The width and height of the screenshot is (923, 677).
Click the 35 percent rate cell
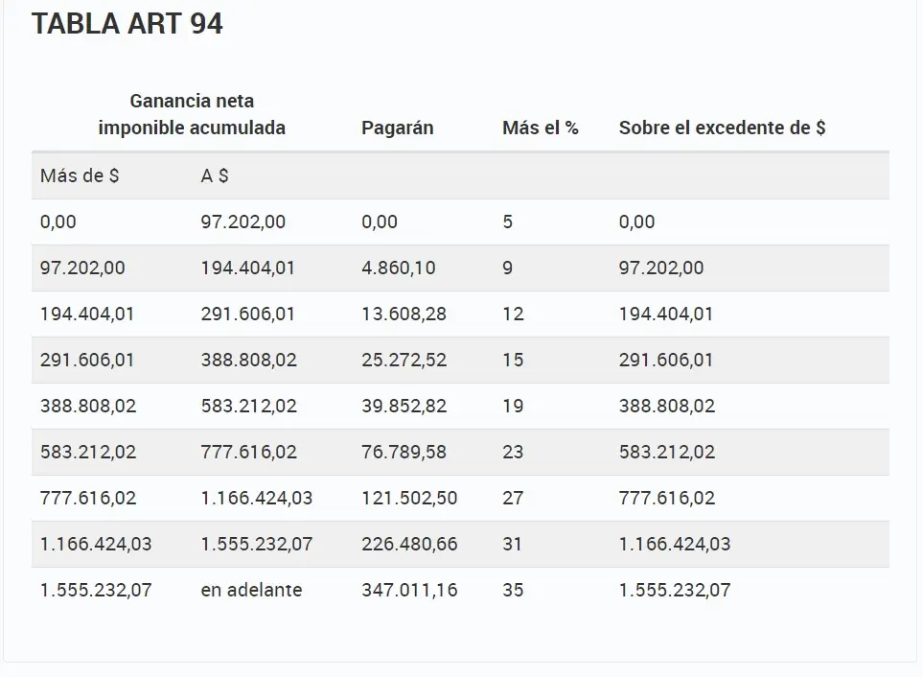pyautogui.click(x=513, y=590)
